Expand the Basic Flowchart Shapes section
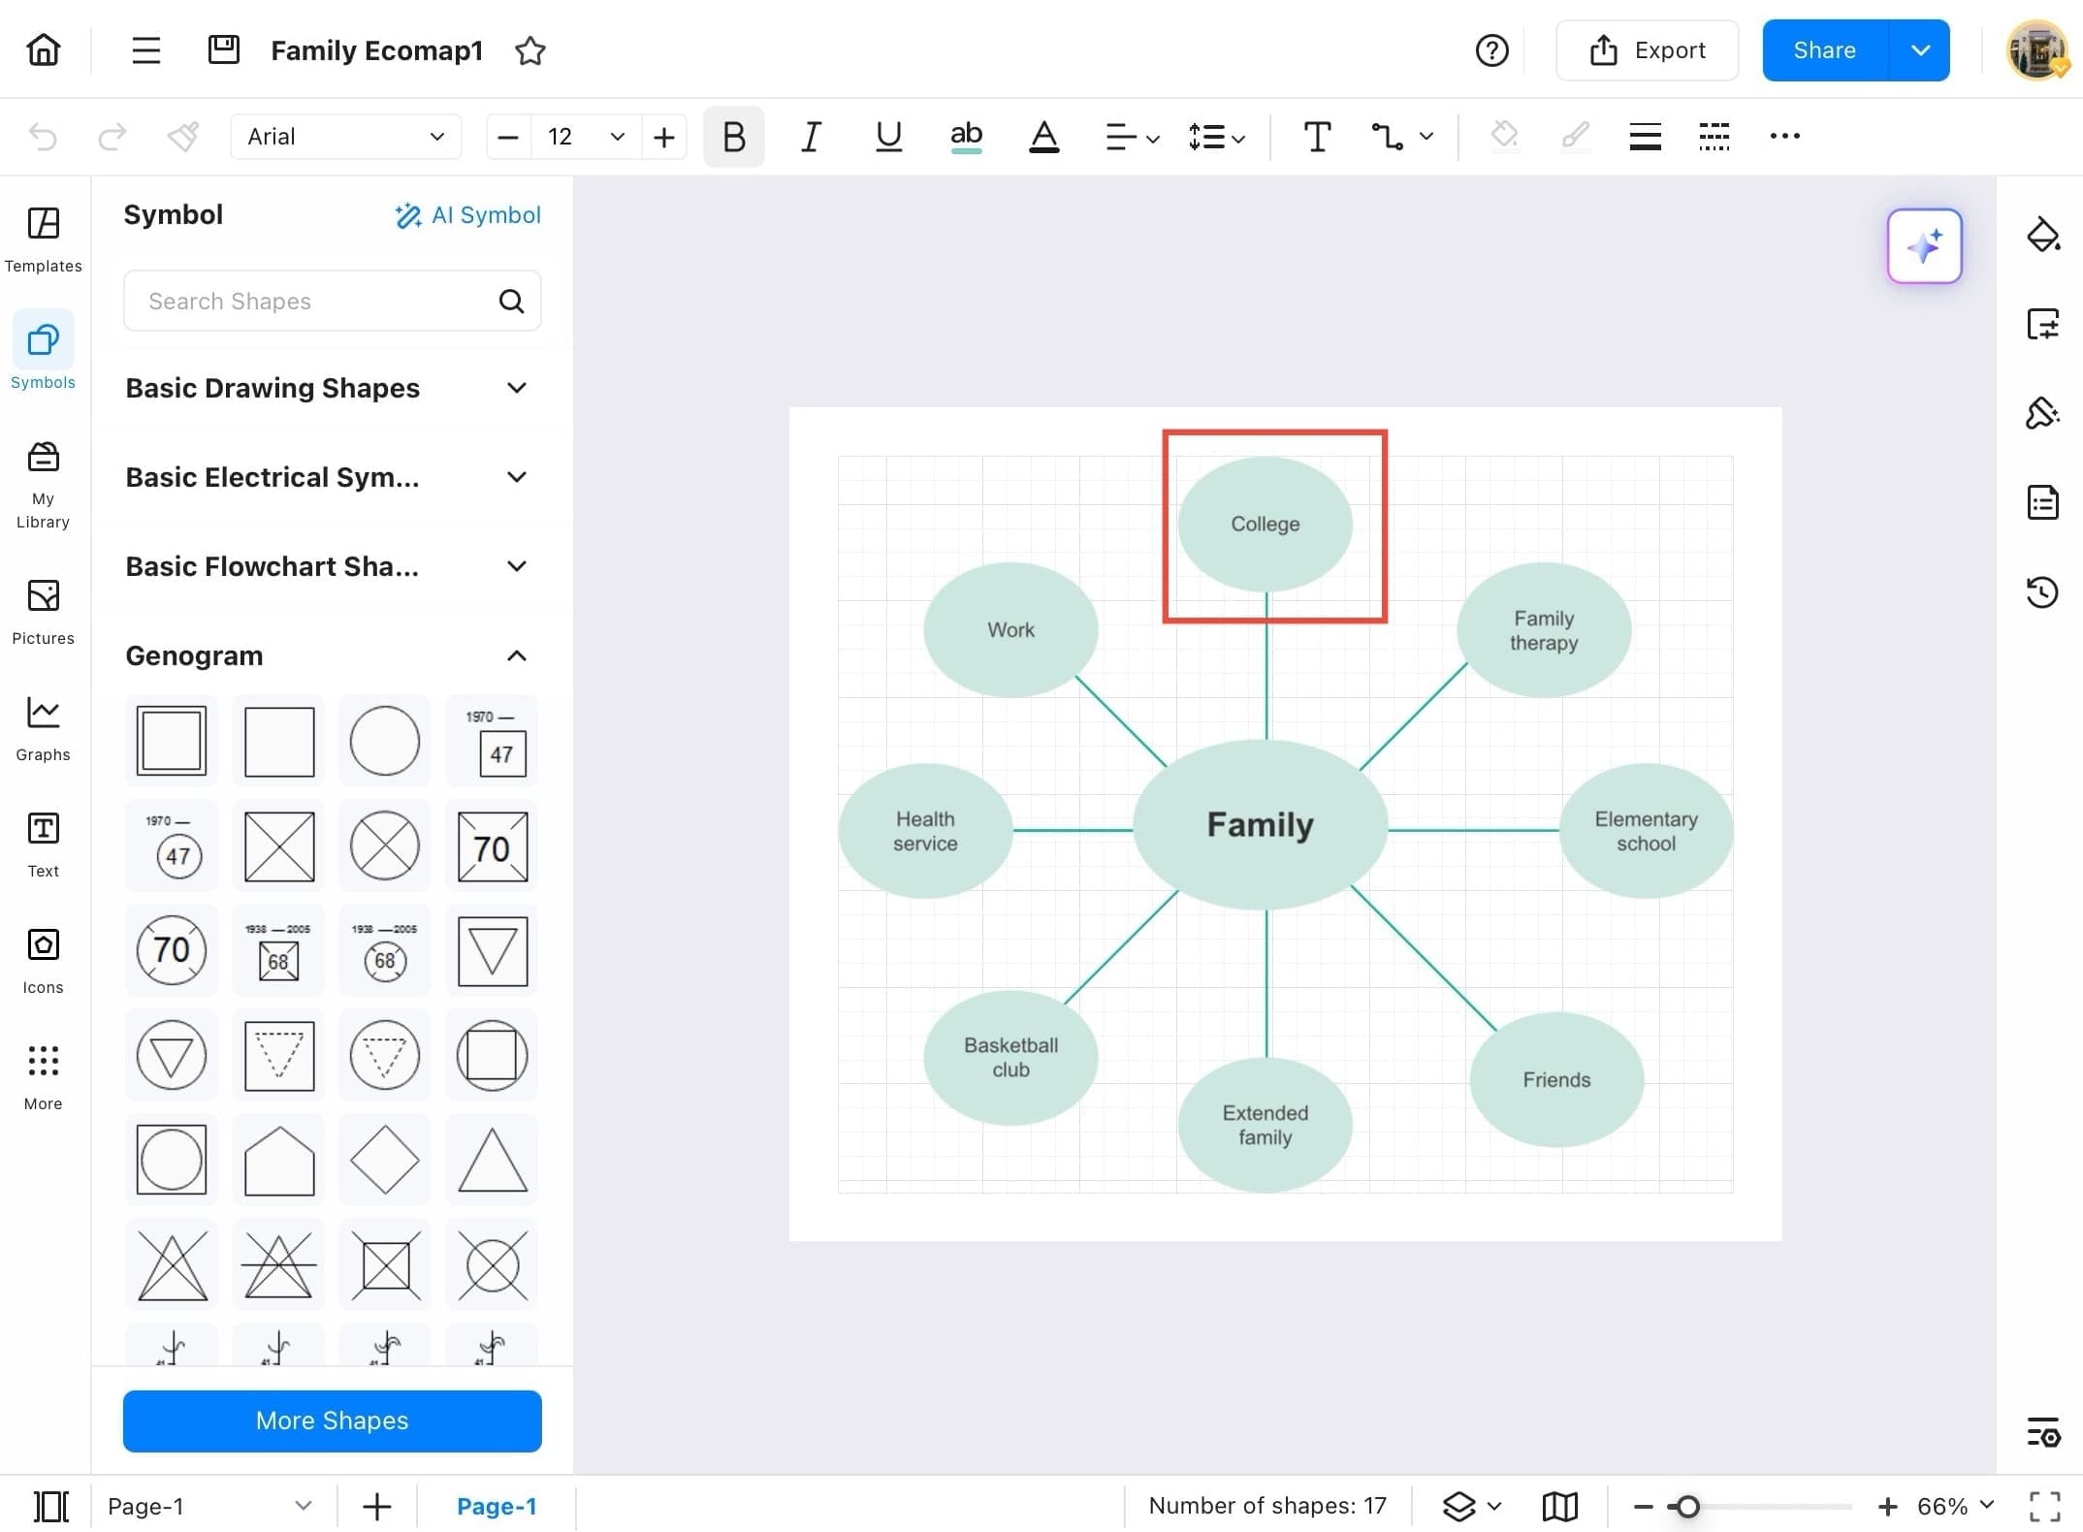This screenshot has height=1532, width=2083. coord(517,566)
